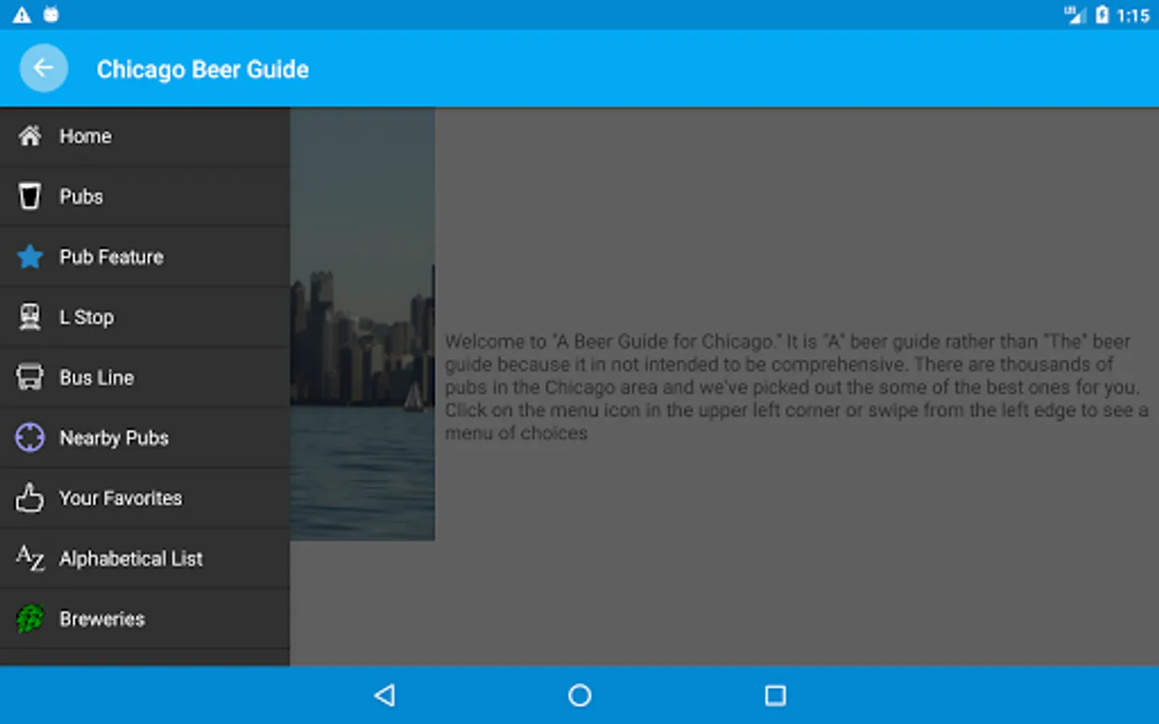1159x724 pixels.
Task: Go to Your Favorites
Action: pos(145,498)
